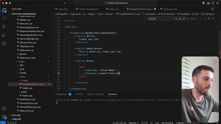This screenshot has width=221, height=124.
Task: Open editor more actions ellipsis
Action: 217,9
